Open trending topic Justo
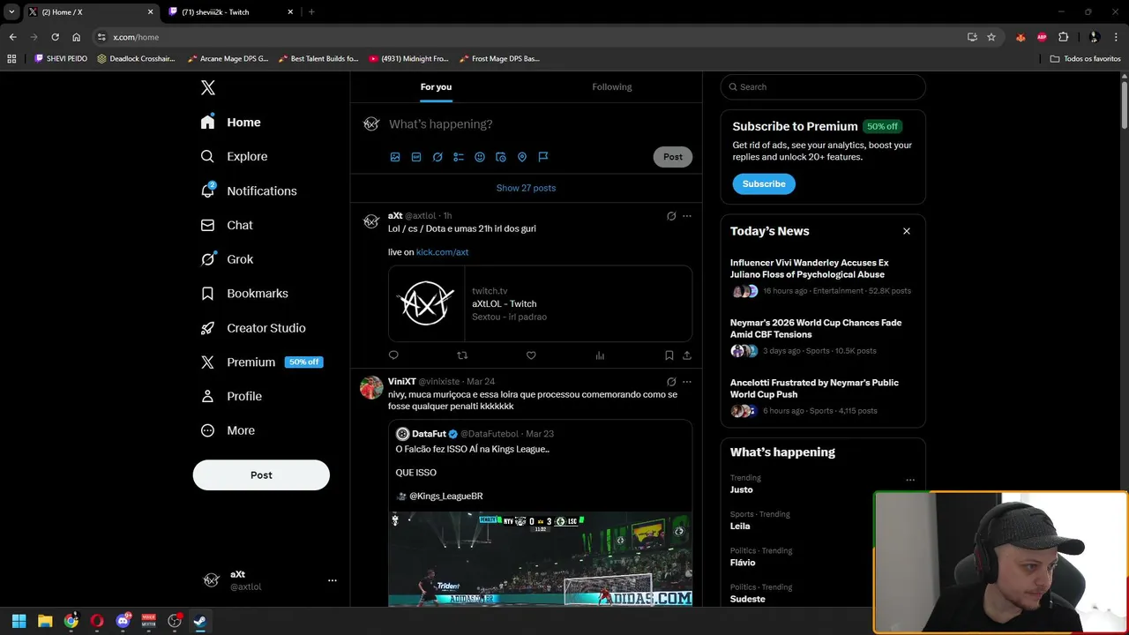 (742, 489)
